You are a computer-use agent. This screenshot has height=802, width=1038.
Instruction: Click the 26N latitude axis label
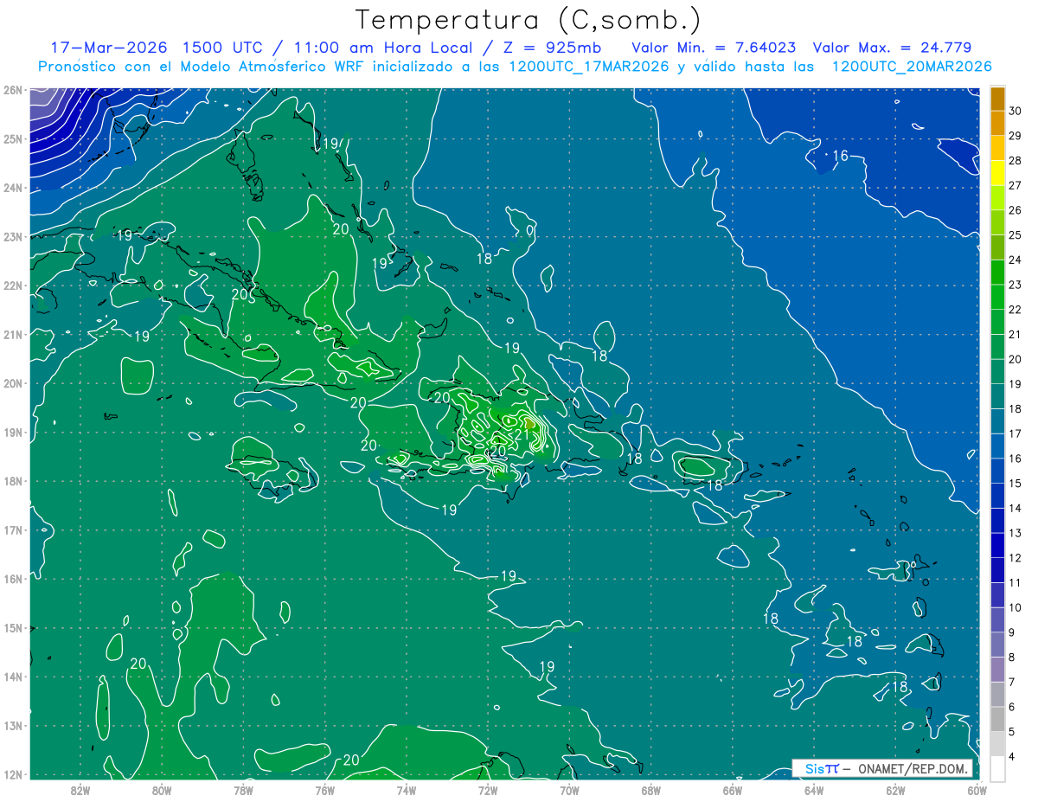click(x=12, y=90)
